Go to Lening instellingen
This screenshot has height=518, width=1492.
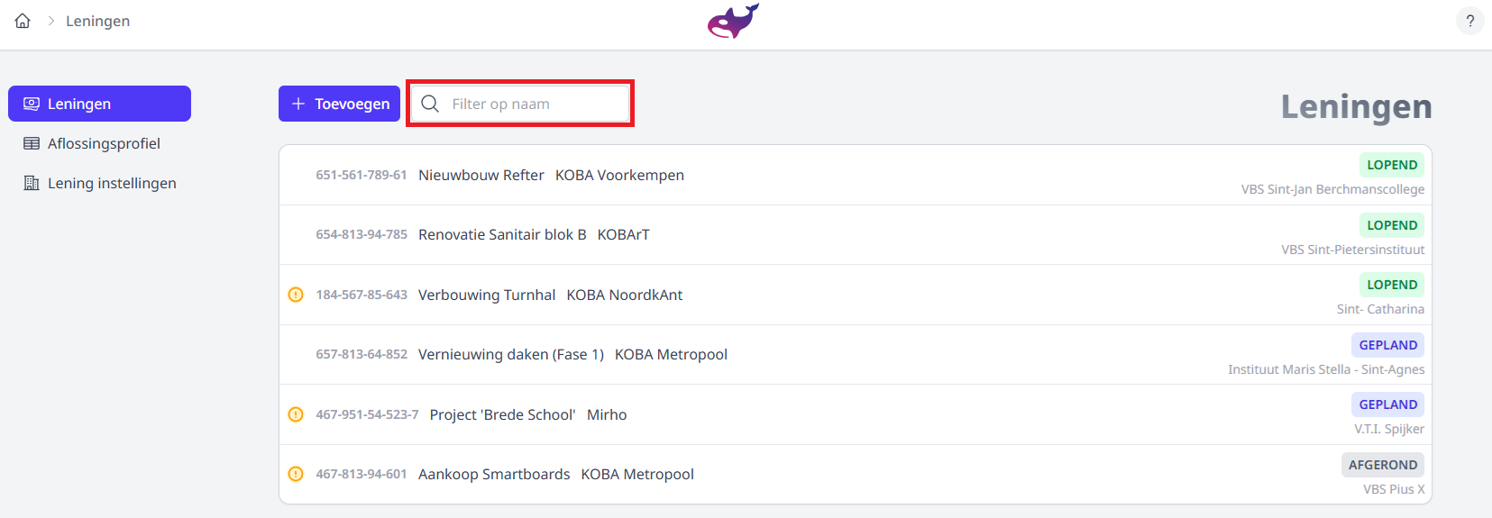pos(112,183)
